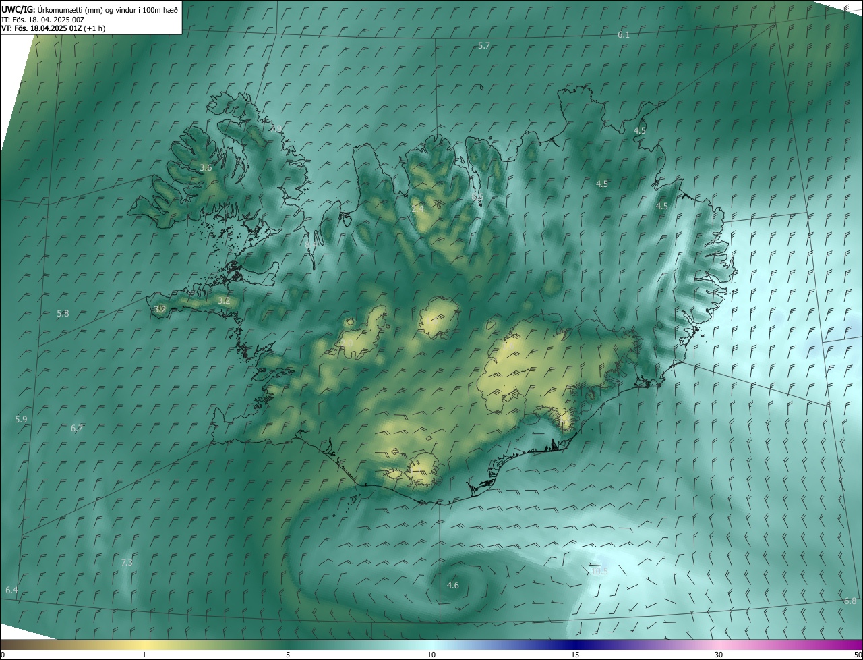Click the 10 tick on the color scale
Screen dimensions: 863x660
pos(431,655)
